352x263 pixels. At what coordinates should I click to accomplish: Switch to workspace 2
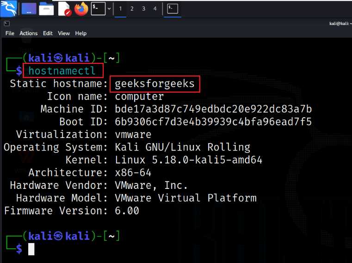click(132, 8)
